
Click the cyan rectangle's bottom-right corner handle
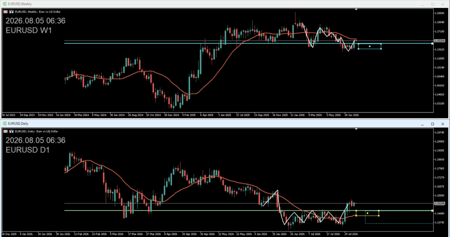pyautogui.click(x=381, y=49)
